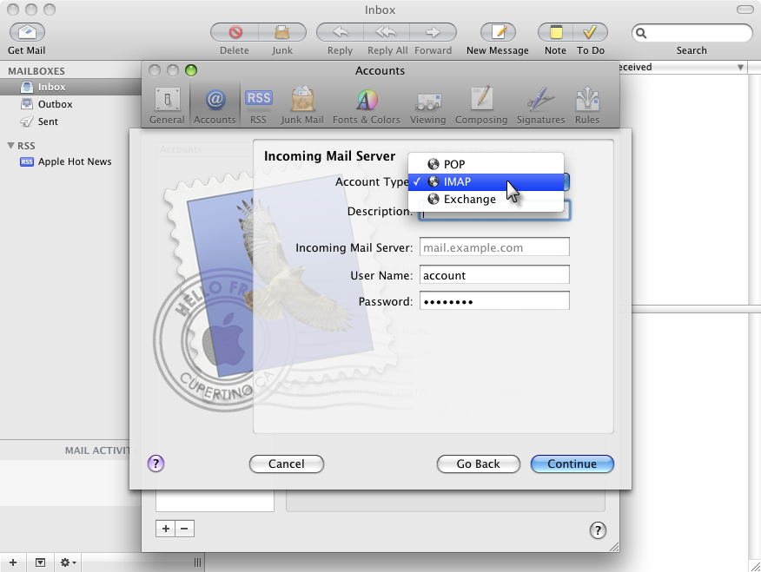Select the Accounts @ preferences icon
Image resolution: width=761 pixels, height=572 pixels.
point(215,100)
